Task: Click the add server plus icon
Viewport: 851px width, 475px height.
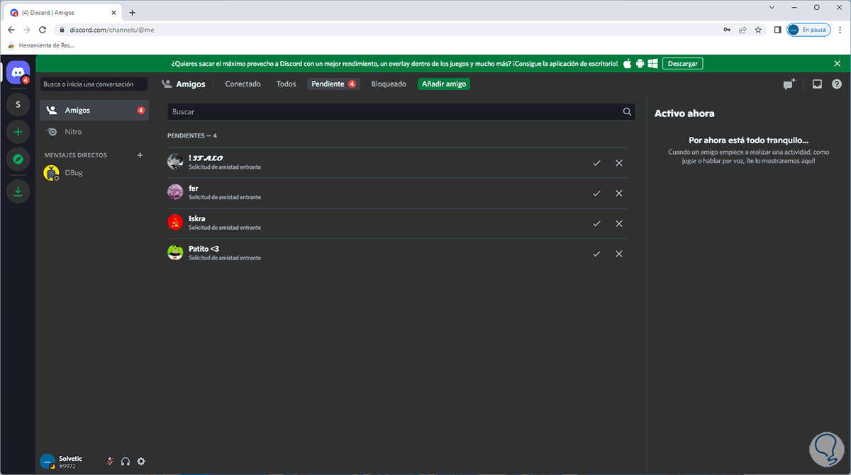Action: [18, 133]
